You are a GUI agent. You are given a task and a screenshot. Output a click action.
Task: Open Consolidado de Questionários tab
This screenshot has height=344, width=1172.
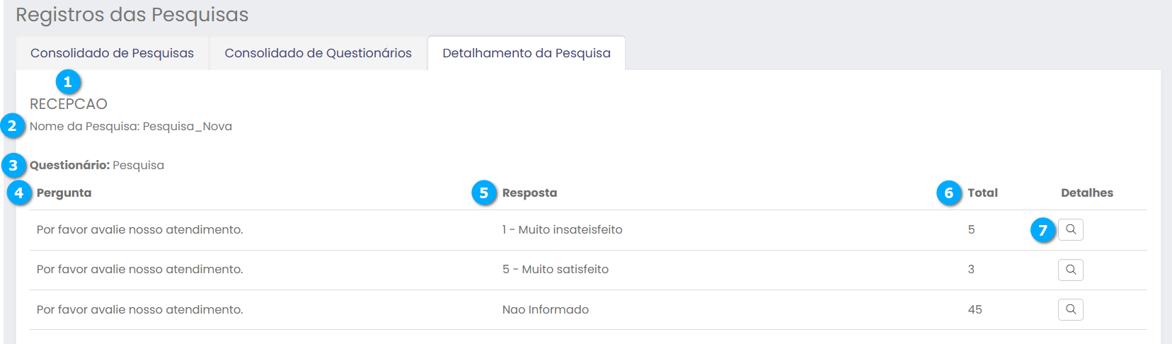[x=318, y=53]
